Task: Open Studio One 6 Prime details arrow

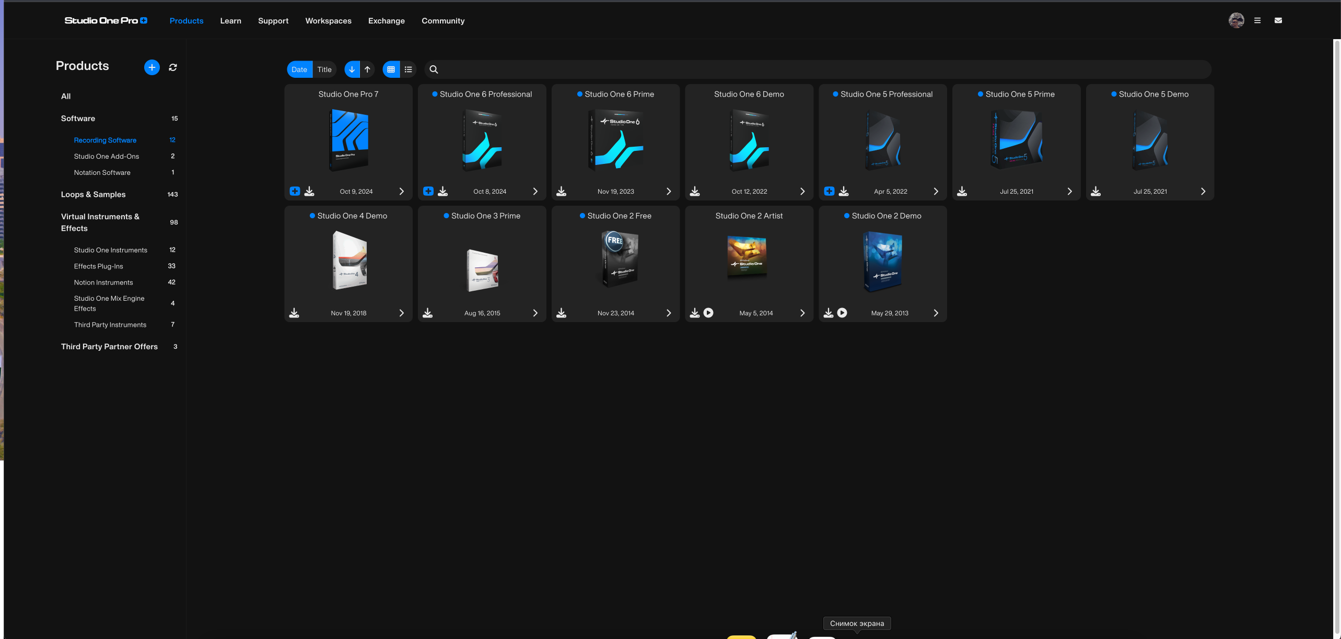Action: pos(669,191)
